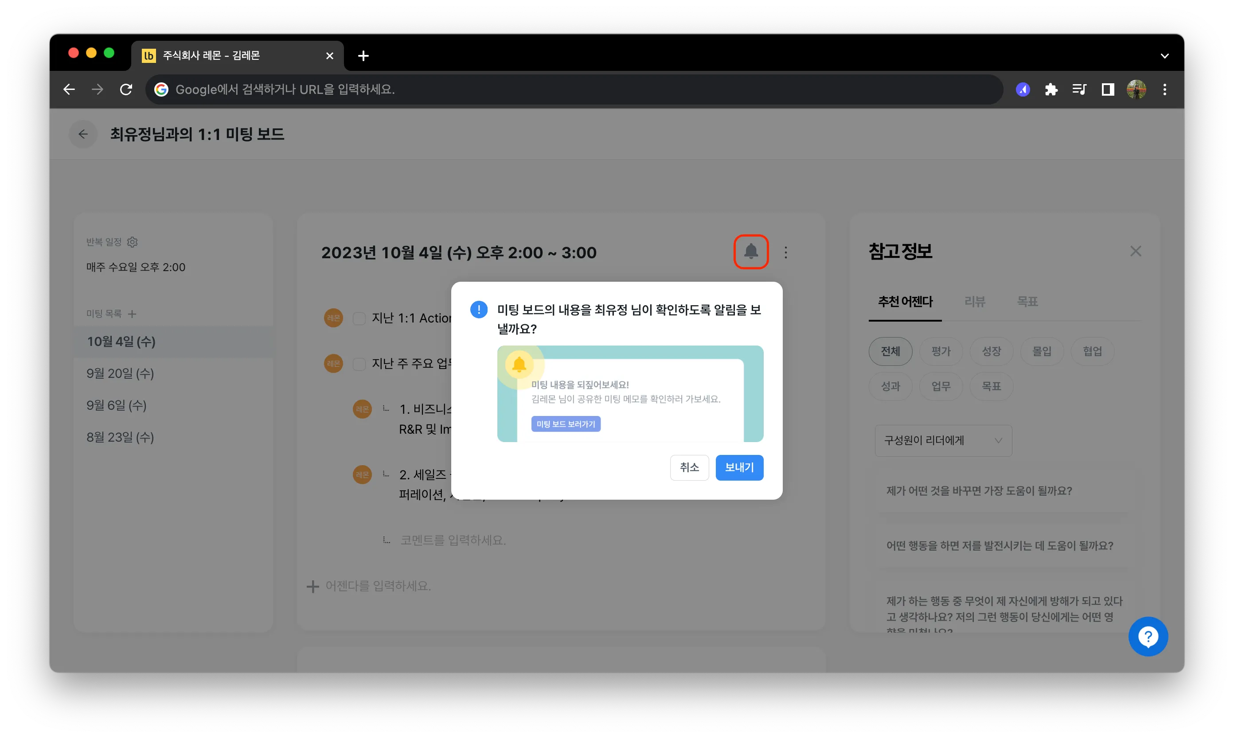The image size is (1234, 738).
Task: Add a meeting via 미팅 목록 plus icon
Action: [132, 314]
